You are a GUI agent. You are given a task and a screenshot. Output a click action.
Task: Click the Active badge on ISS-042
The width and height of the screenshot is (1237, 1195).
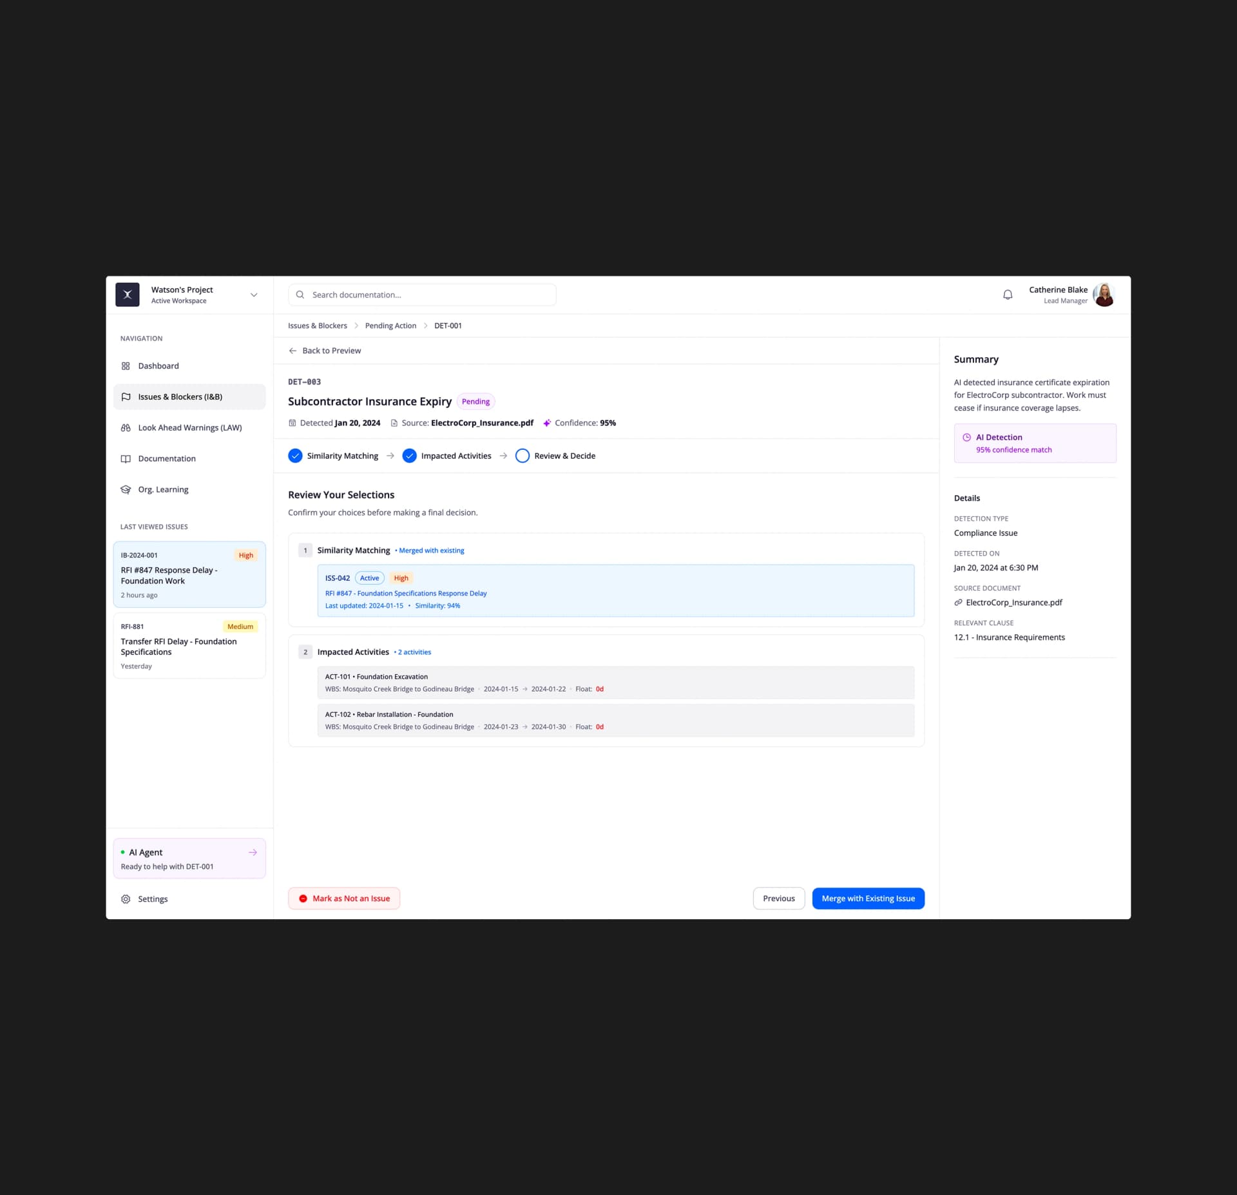[369, 578]
